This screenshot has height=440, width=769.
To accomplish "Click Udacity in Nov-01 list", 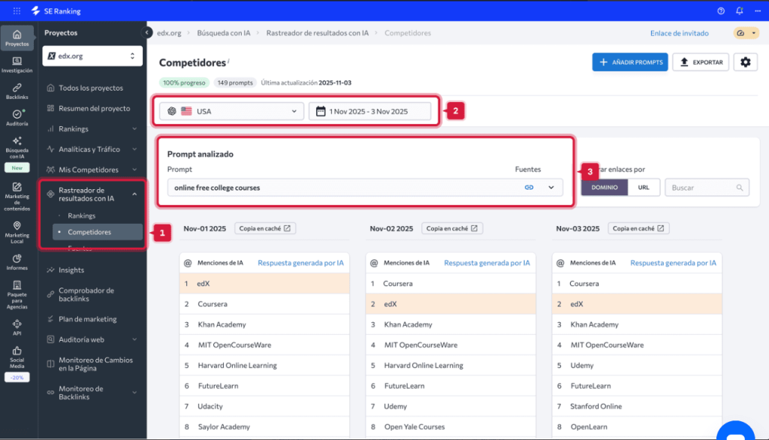I will (210, 406).
